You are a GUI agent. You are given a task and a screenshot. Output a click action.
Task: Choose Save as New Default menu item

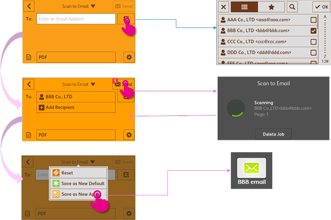click(78, 183)
